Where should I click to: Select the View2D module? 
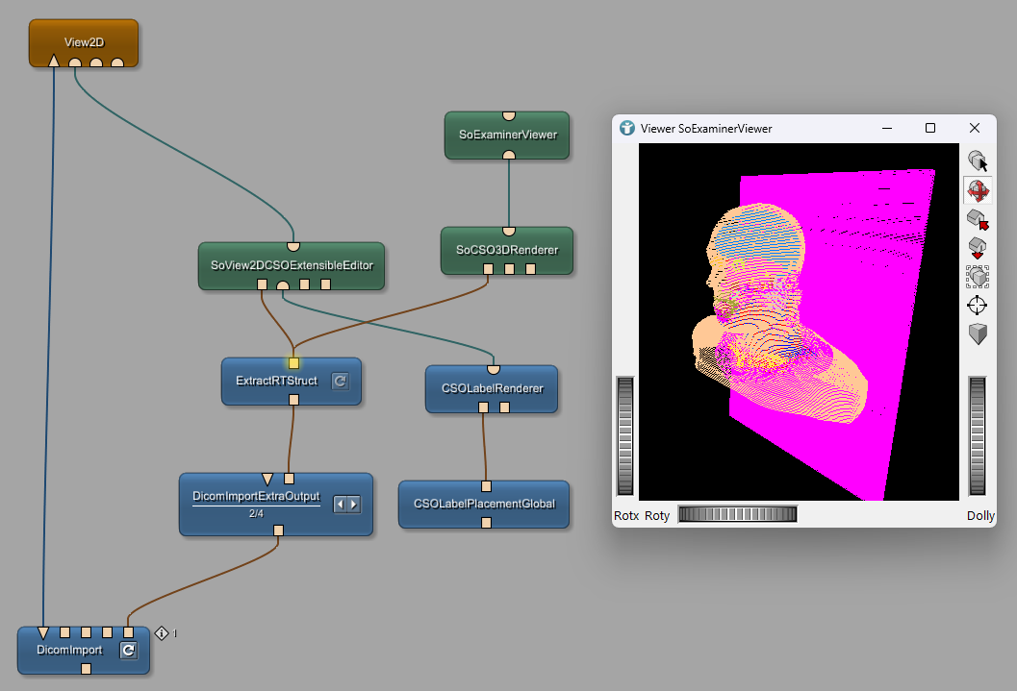84,42
